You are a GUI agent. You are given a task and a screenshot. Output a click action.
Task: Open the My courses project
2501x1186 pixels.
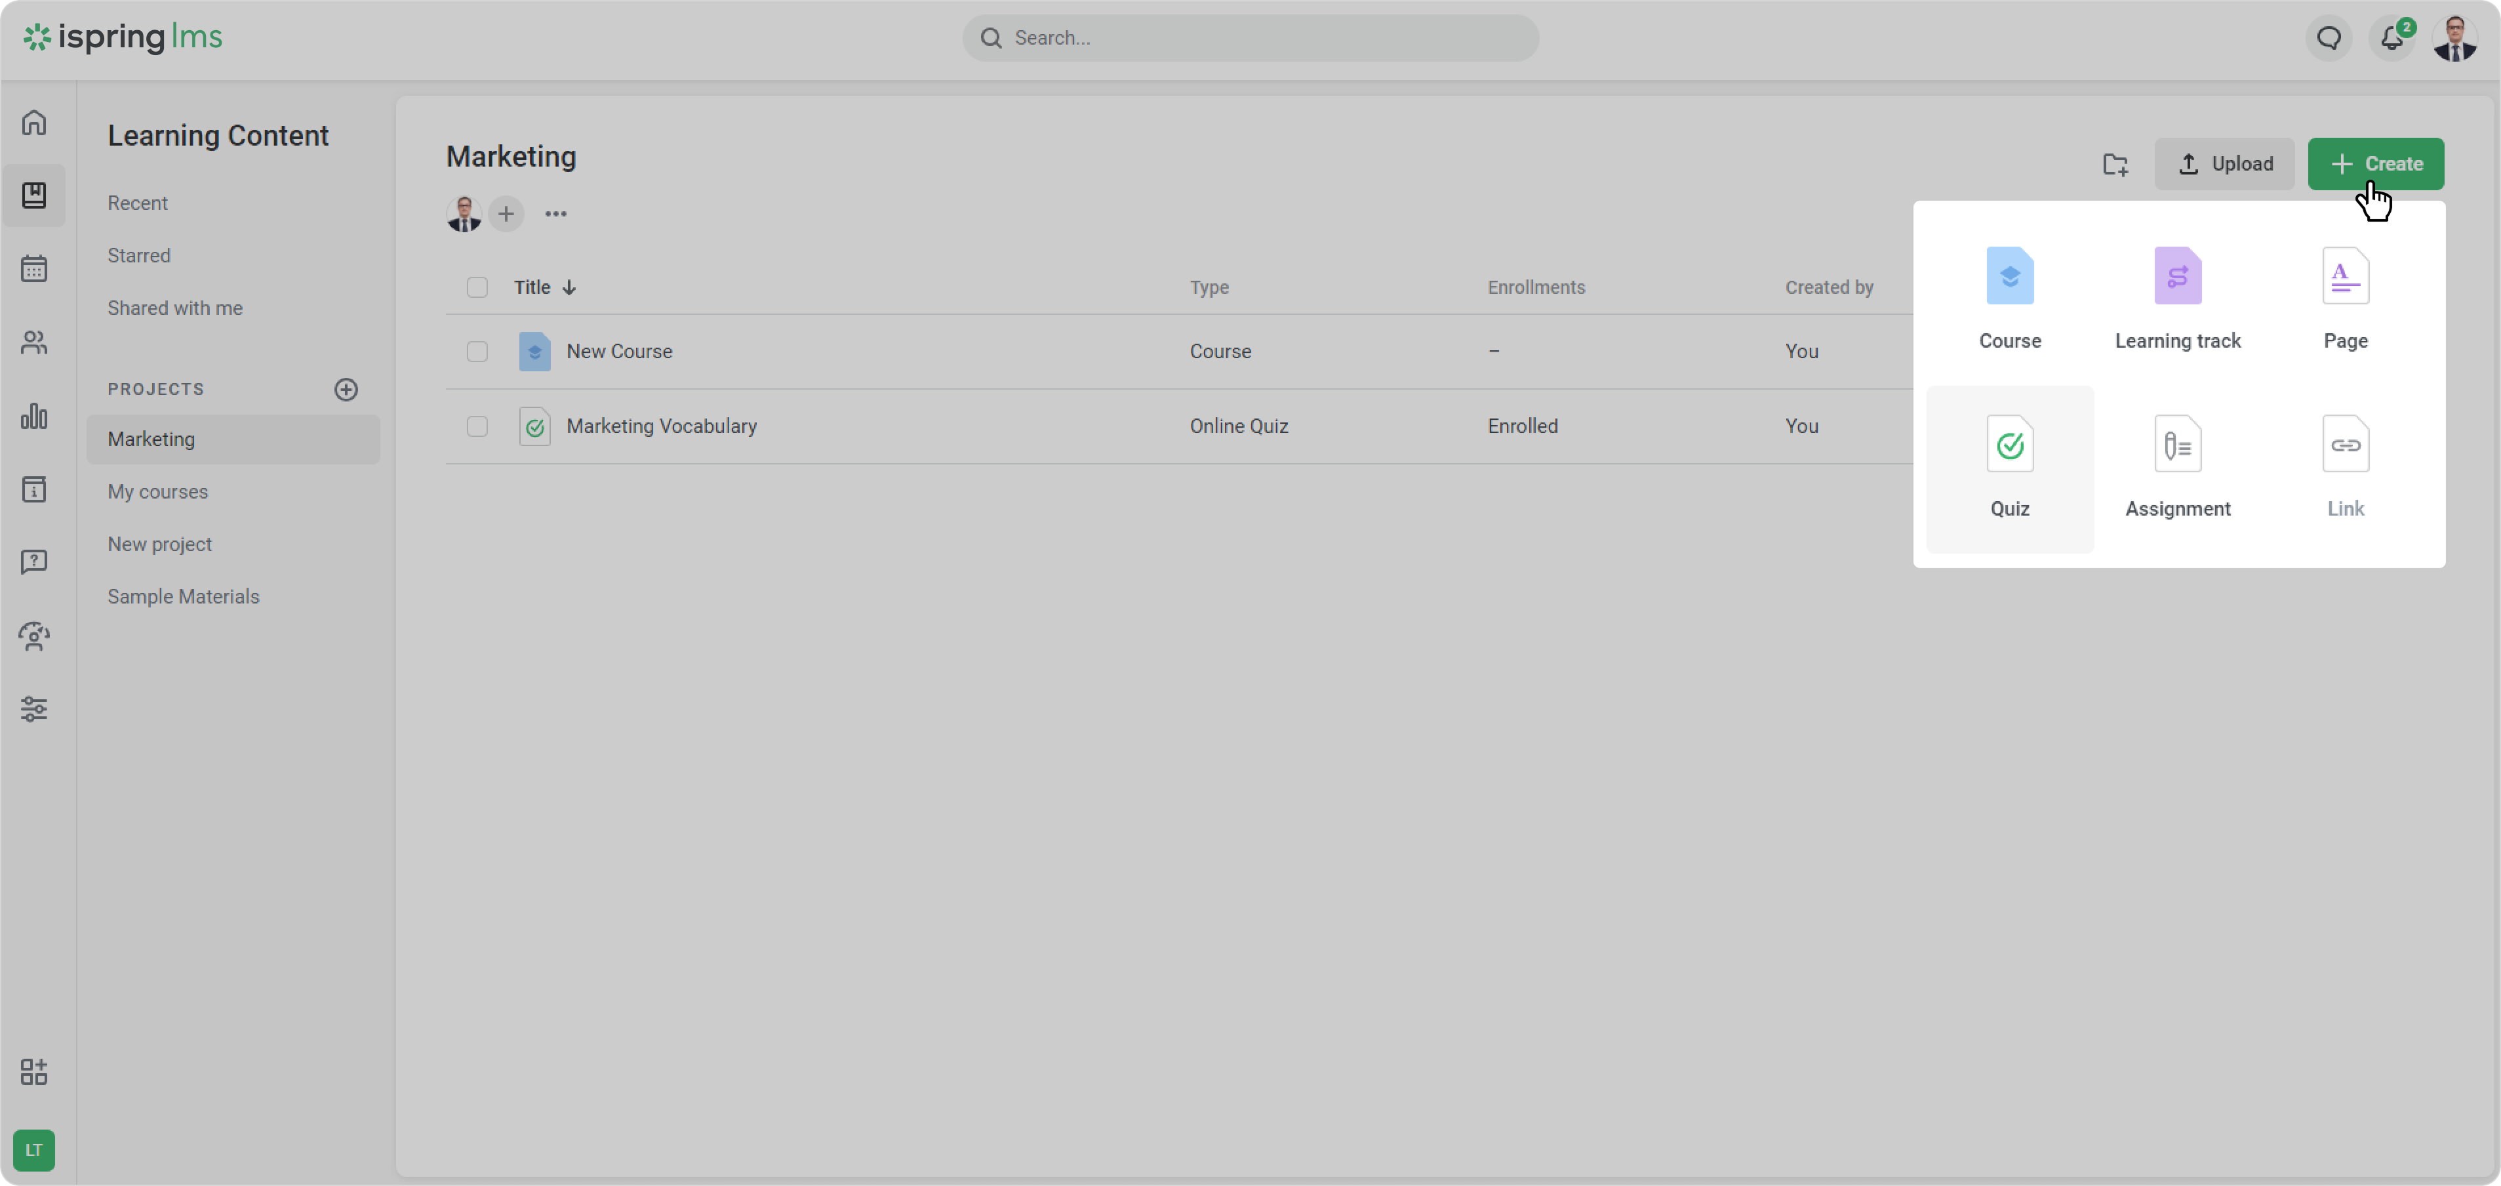point(158,491)
